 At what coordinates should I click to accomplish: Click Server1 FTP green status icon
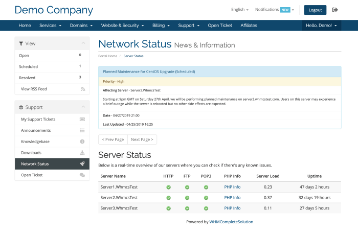pos(187,187)
